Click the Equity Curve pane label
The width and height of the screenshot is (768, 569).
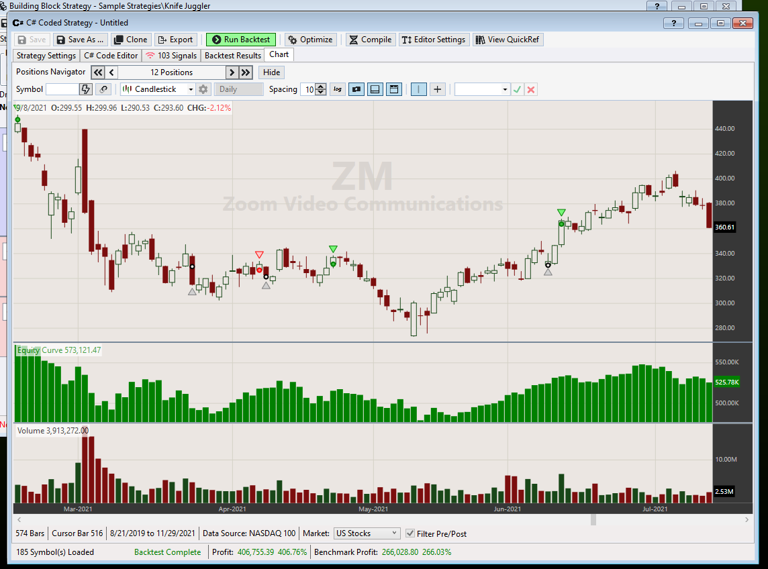[x=59, y=350]
